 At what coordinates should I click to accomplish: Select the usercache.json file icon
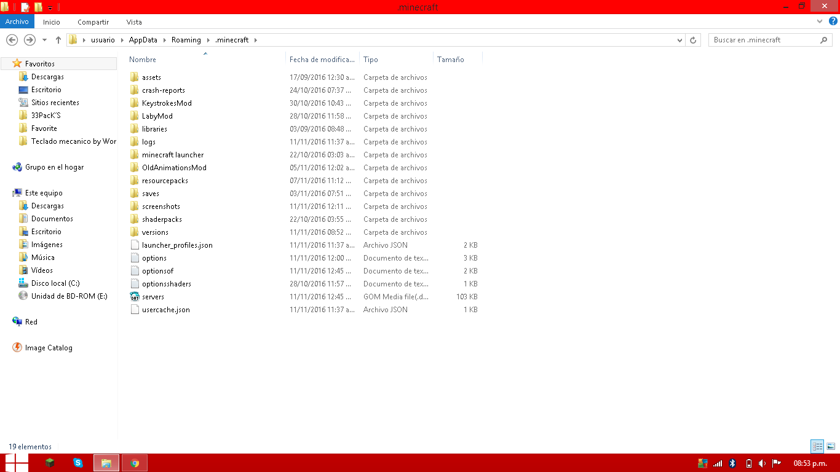[135, 310]
